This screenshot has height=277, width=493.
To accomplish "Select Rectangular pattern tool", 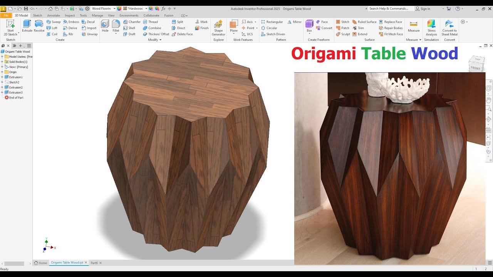I will click(272, 22).
